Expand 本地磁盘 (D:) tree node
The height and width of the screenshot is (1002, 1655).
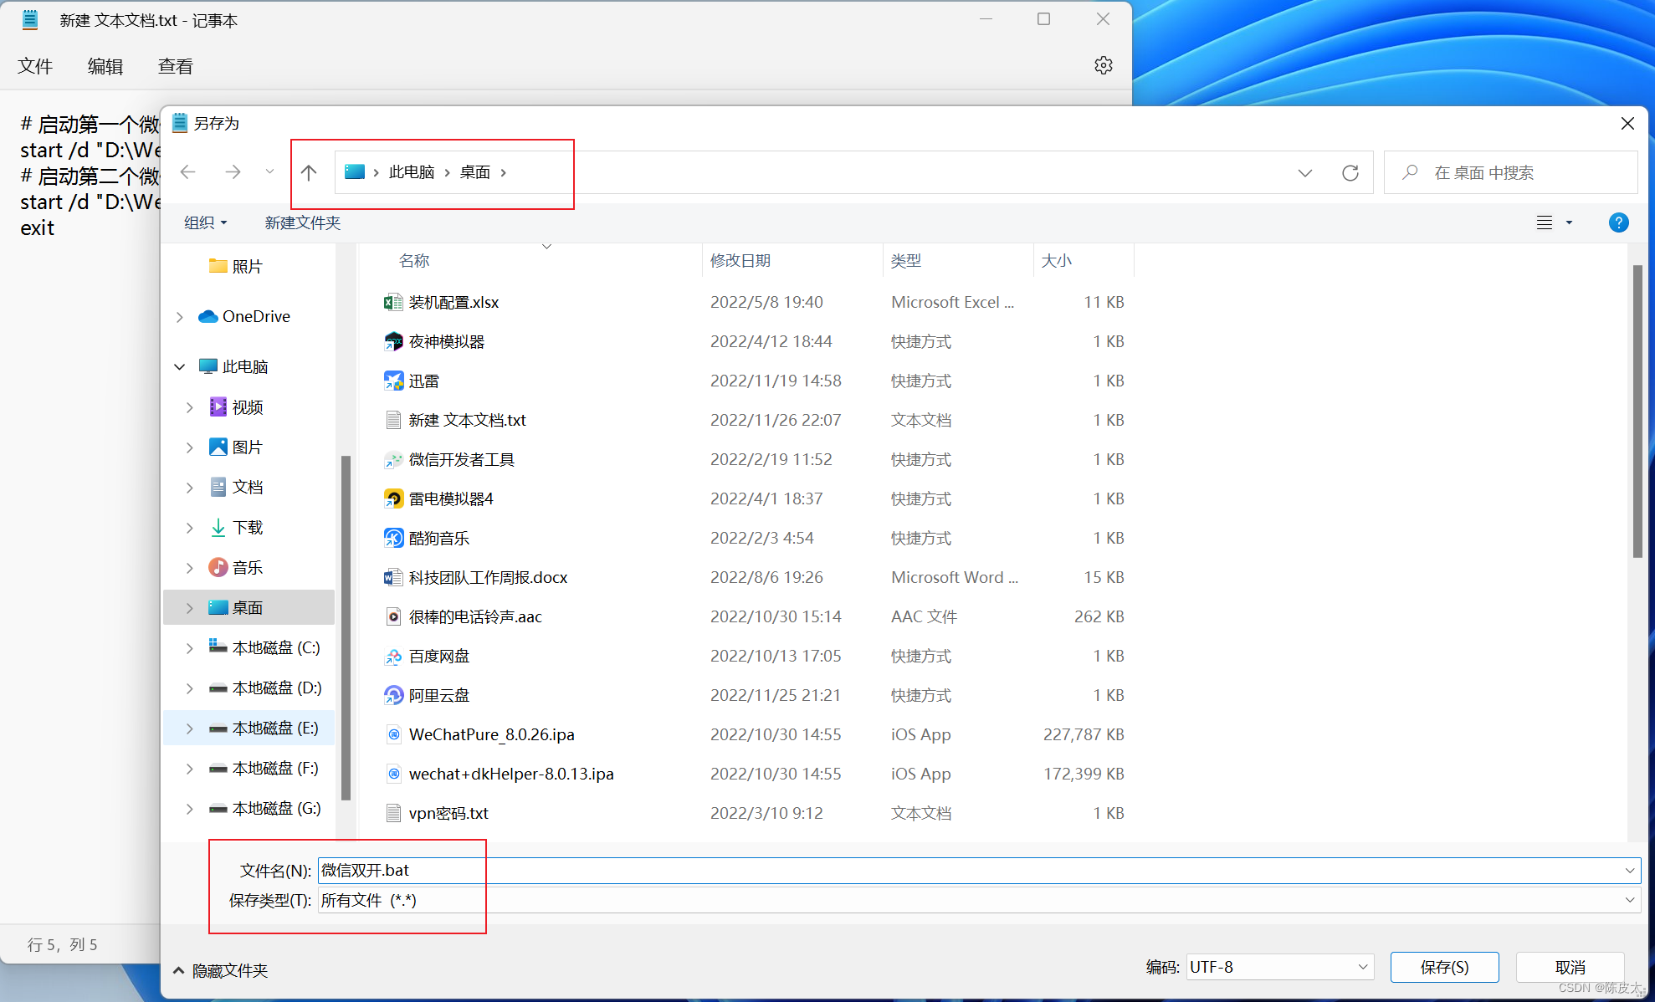[189, 688]
